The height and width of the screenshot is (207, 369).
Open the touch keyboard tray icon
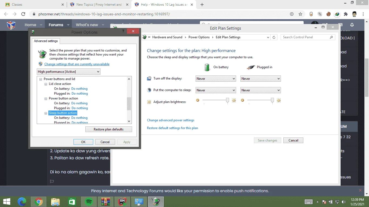(308, 202)
